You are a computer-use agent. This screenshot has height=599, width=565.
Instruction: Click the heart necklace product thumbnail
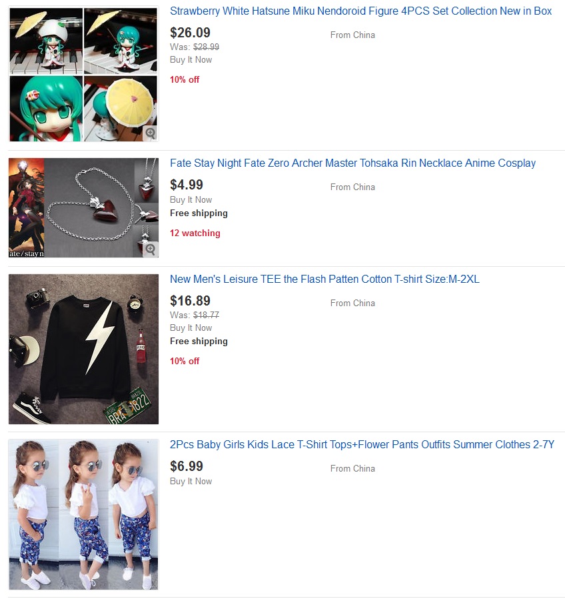click(x=83, y=207)
